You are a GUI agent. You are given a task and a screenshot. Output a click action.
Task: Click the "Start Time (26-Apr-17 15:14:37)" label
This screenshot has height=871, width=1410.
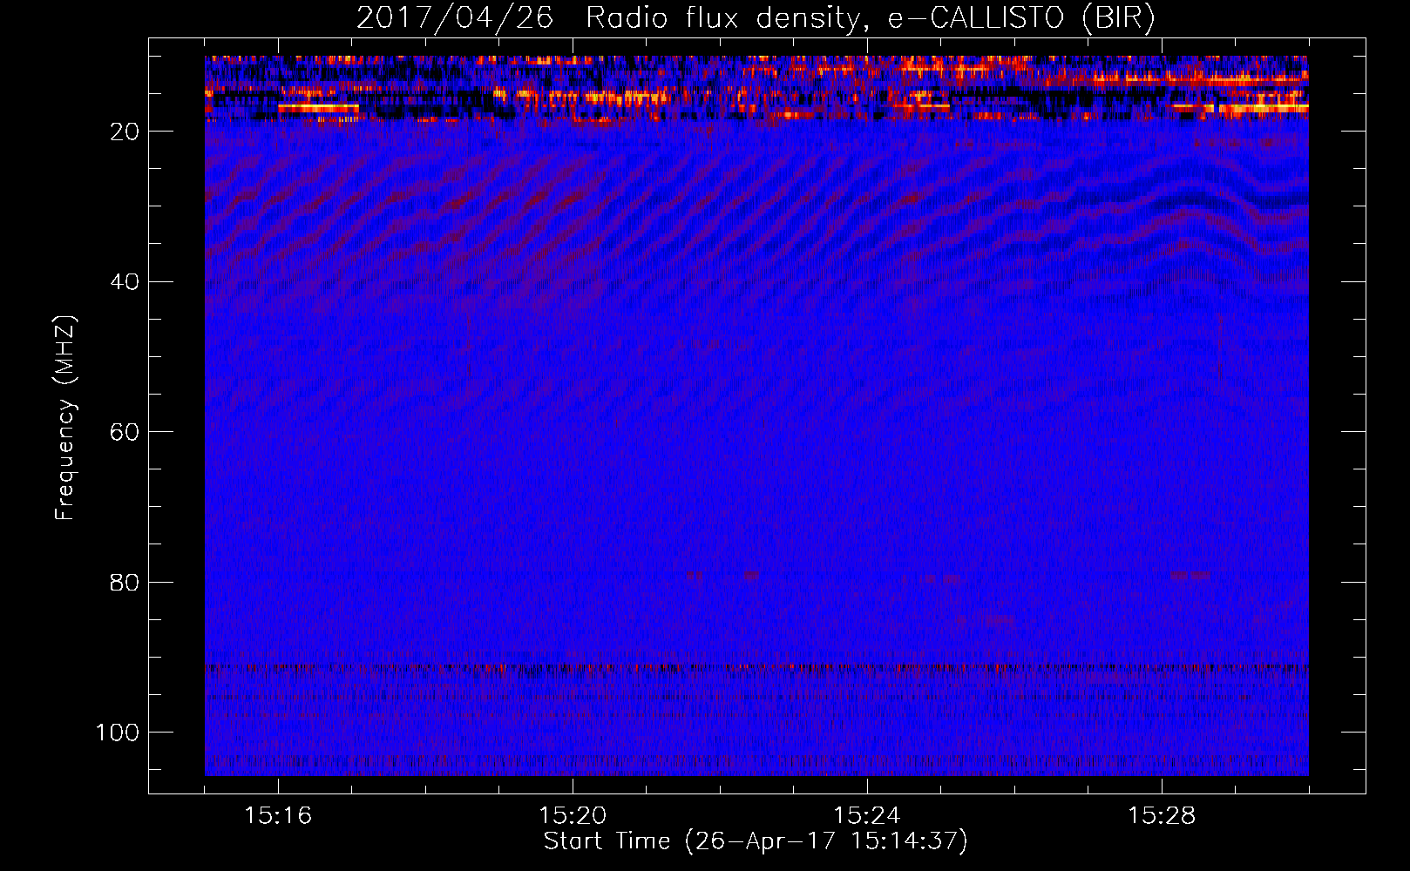tap(756, 841)
